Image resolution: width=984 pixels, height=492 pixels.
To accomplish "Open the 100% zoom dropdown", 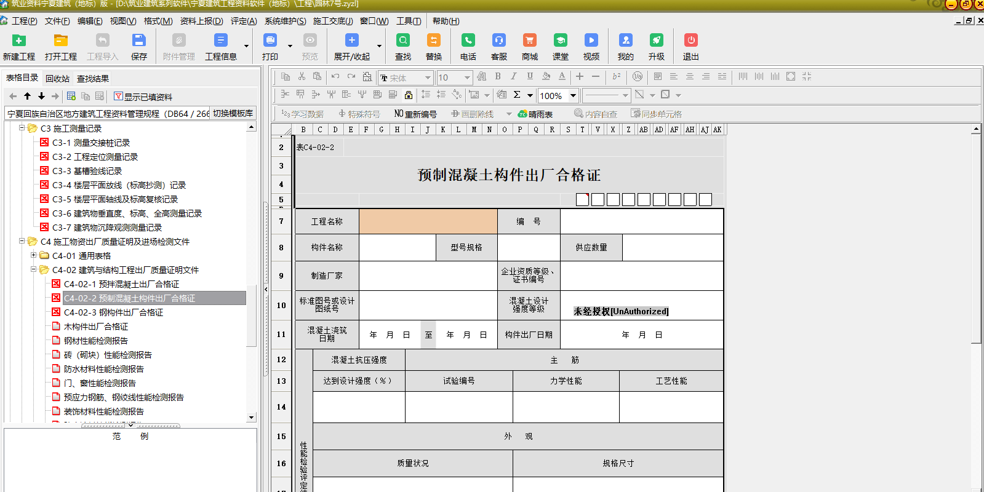I will 573,95.
